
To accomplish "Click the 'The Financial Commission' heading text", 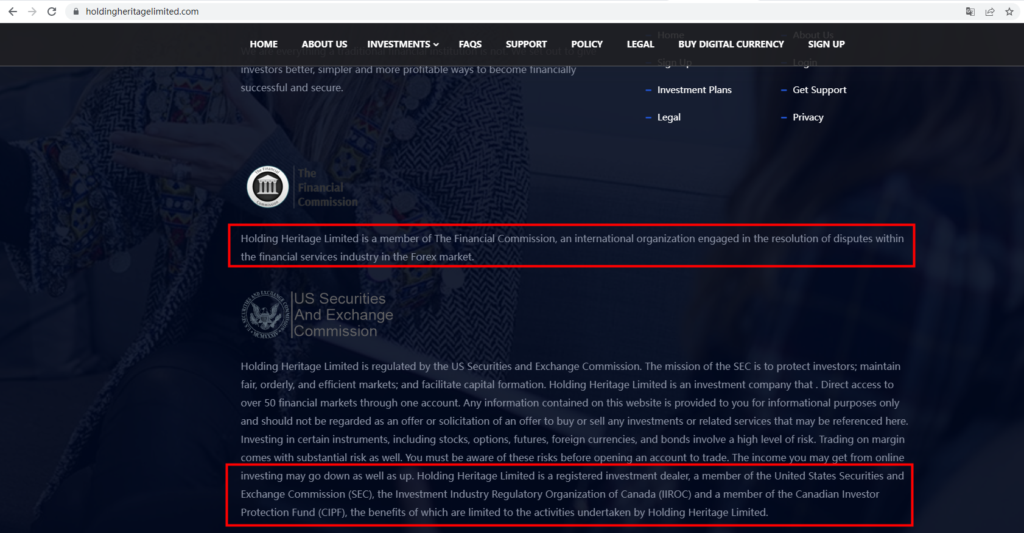I will click(328, 187).
